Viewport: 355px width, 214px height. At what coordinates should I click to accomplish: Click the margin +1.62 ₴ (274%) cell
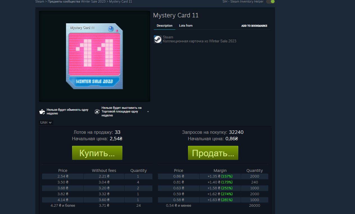tap(220, 194)
